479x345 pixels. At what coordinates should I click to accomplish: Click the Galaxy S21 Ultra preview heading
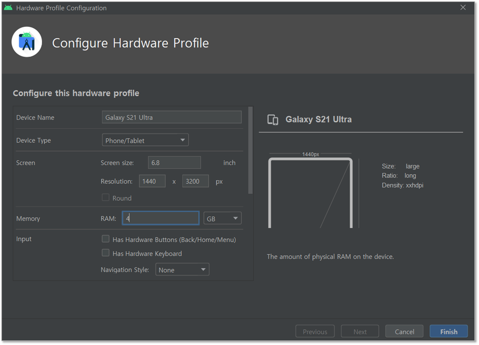click(x=319, y=120)
